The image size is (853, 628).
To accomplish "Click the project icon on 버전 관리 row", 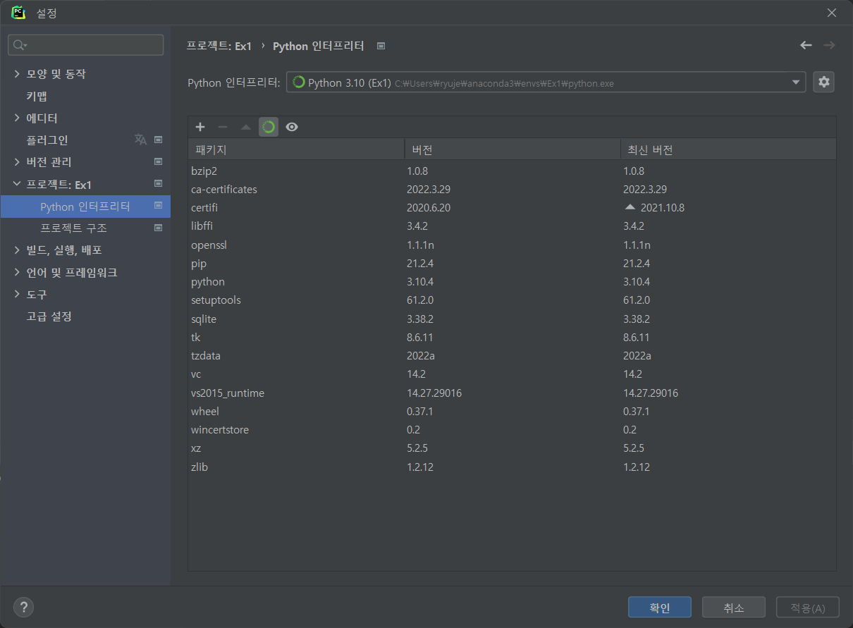I will [158, 162].
